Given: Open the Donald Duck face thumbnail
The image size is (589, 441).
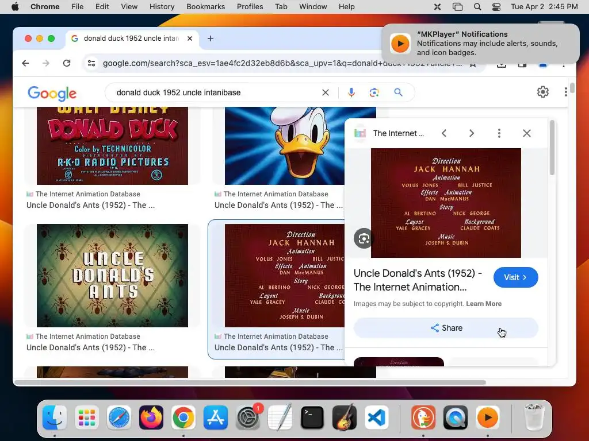Looking at the screenshot, I should [285, 145].
